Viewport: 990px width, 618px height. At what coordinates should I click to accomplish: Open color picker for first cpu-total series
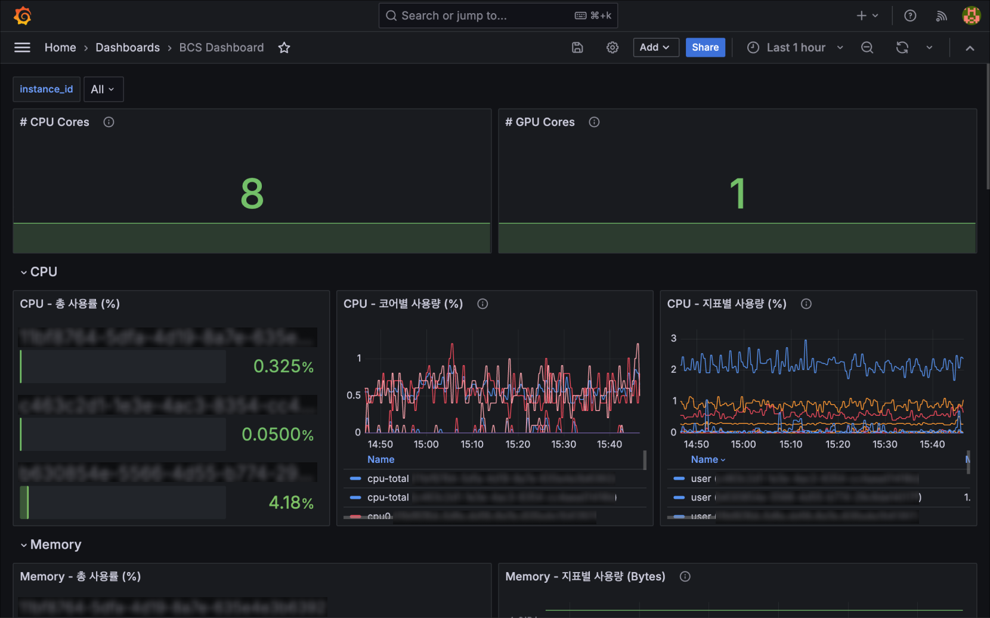click(355, 479)
